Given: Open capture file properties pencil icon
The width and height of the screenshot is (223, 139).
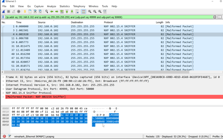Looking at the screenshot, I should (x=10, y=136).
